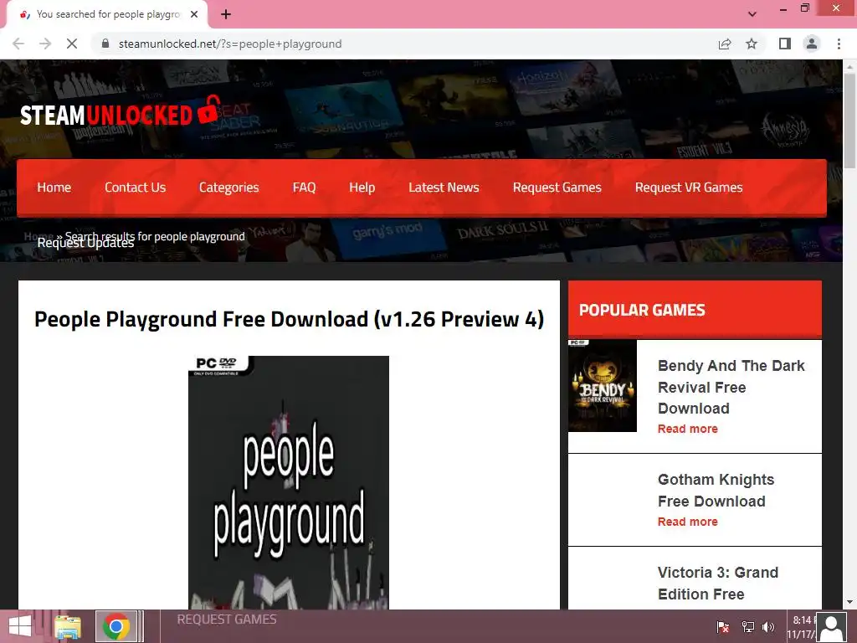
Task: Open a new tab with plus button
Action: [226, 15]
